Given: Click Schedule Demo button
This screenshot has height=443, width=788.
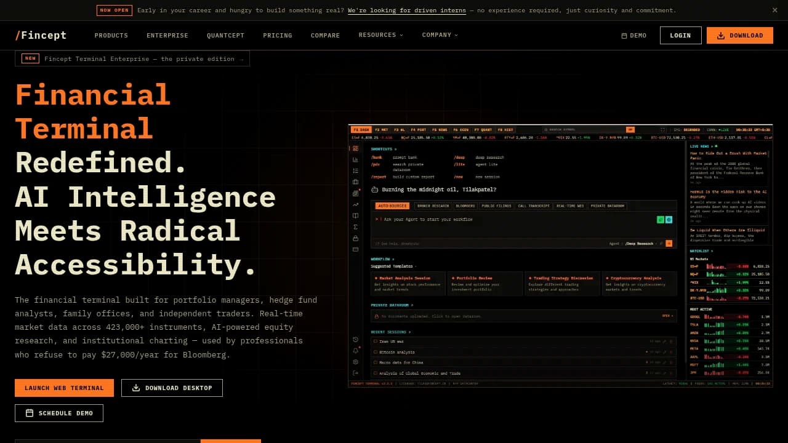Looking at the screenshot, I should (59, 413).
